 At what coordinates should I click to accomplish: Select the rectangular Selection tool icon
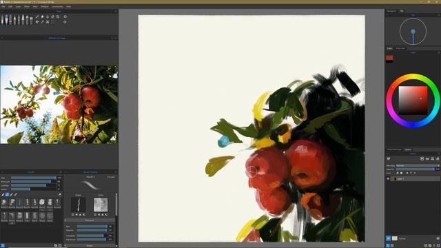[x=52, y=22]
